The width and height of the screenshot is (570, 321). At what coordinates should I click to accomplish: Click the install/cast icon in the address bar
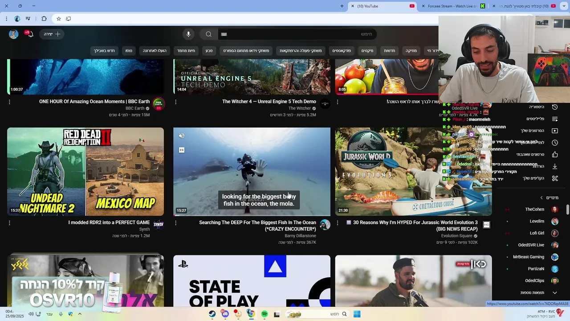[68, 19]
